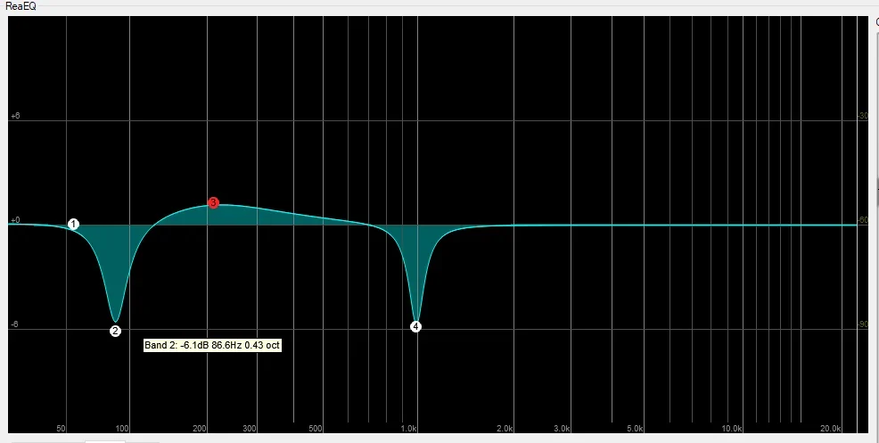The image size is (879, 443).
Task: Click the 2.0k frequency label
Action: [x=505, y=429]
